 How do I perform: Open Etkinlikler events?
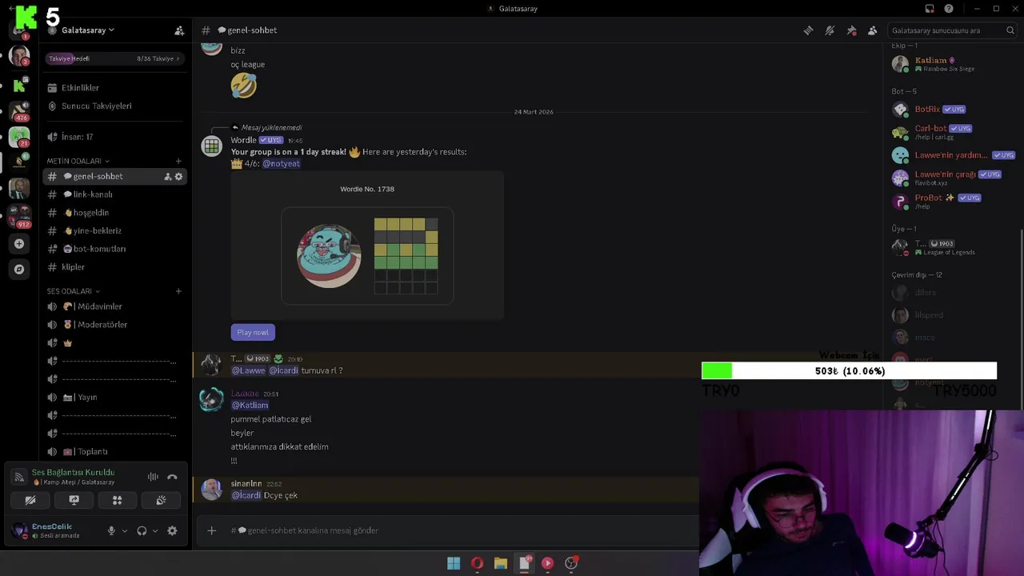114,88
